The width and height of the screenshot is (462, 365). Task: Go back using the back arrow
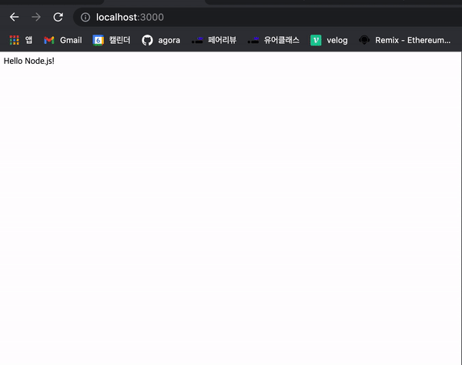(x=14, y=17)
